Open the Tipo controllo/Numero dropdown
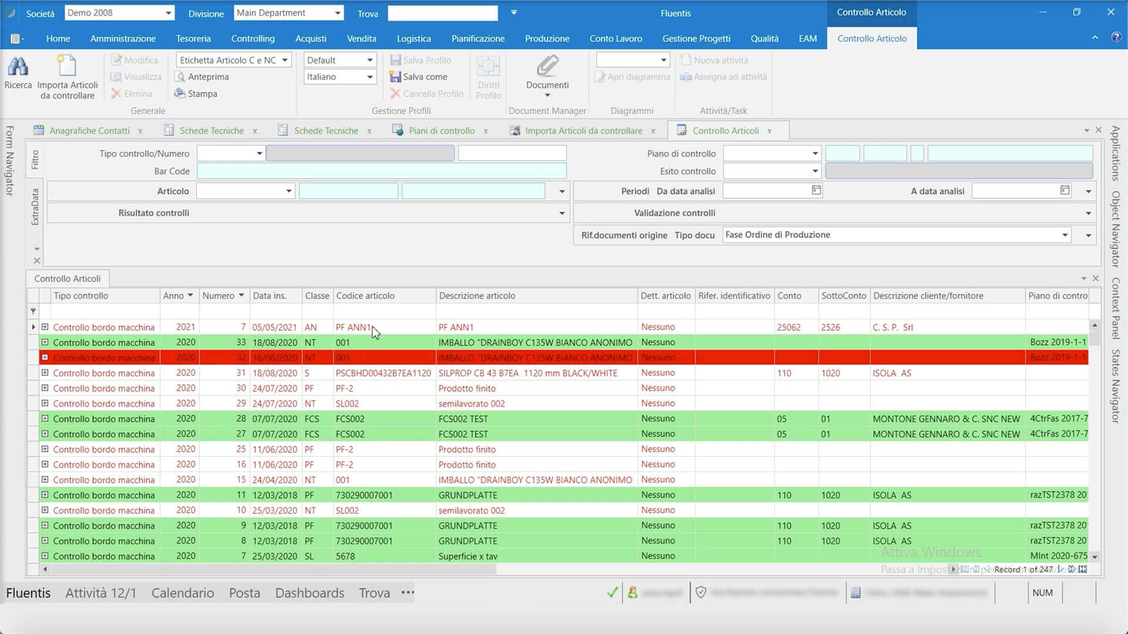Screen dimensions: 1128x634 tap(259, 153)
